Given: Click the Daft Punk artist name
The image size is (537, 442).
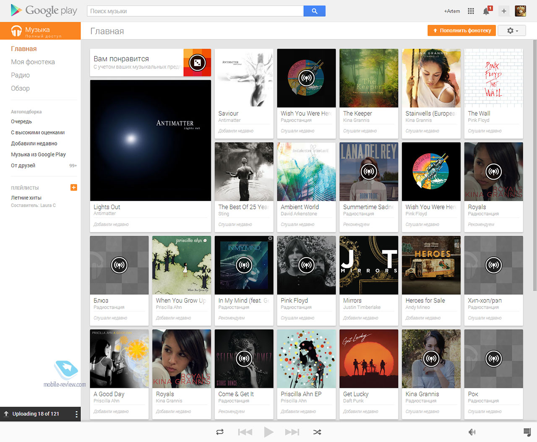Looking at the screenshot, I should tap(353, 401).
